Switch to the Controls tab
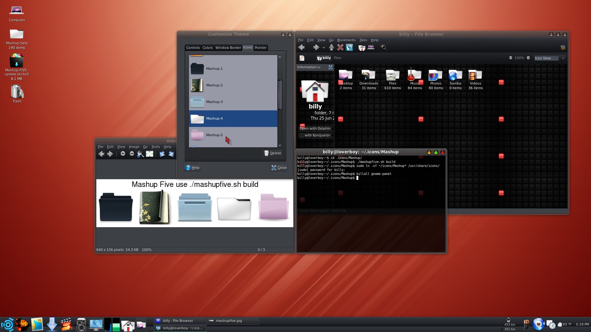Image resolution: width=591 pixels, height=332 pixels. [193, 48]
